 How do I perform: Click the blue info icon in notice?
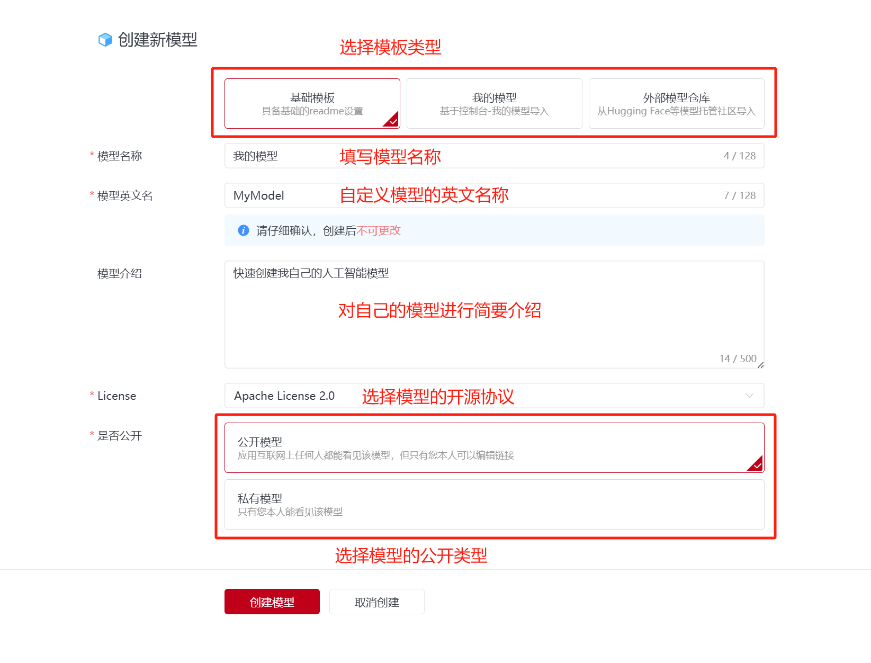[244, 230]
